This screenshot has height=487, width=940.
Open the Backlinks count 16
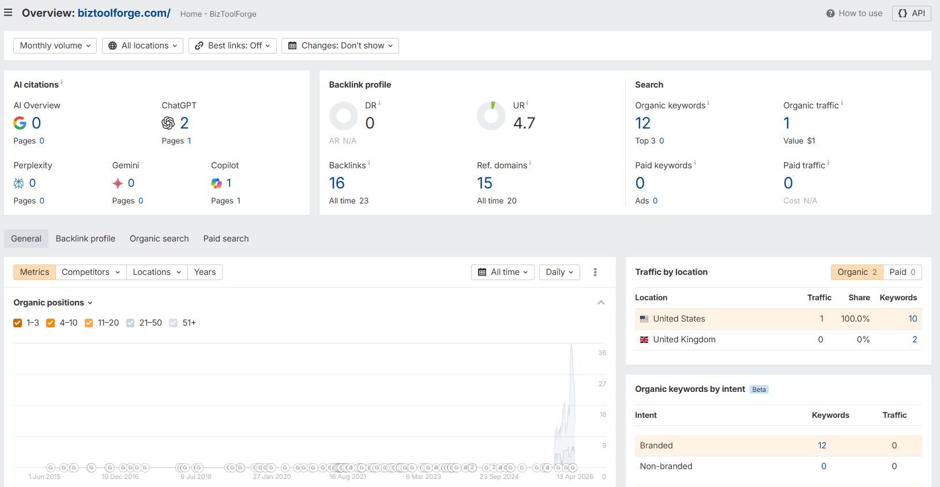point(337,183)
